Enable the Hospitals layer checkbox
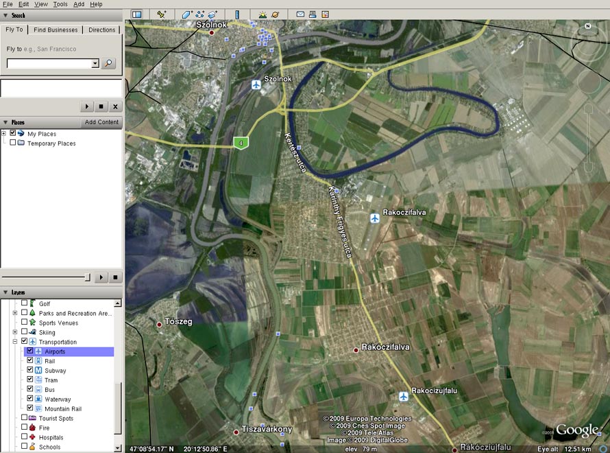 tap(25, 437)
